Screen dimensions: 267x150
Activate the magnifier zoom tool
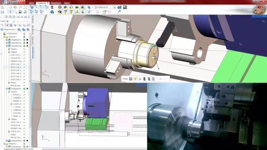20,7
